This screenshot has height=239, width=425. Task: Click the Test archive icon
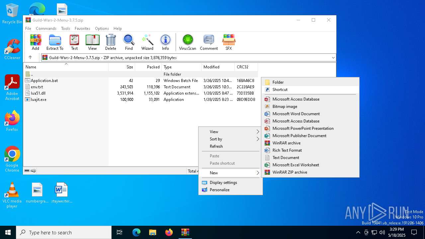point(74,42)
